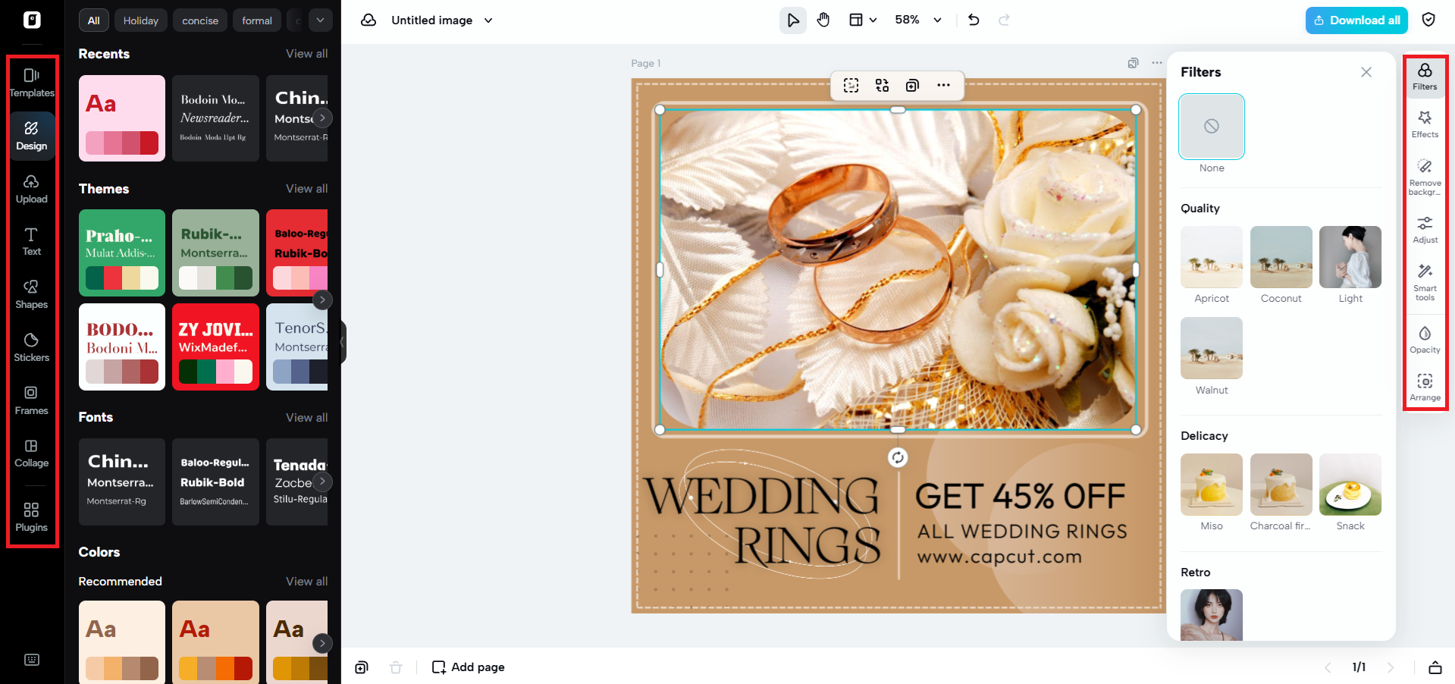Toggle the formal filter chip
1455x684 pixels.
pyautogui.click(x=256, y=20)
